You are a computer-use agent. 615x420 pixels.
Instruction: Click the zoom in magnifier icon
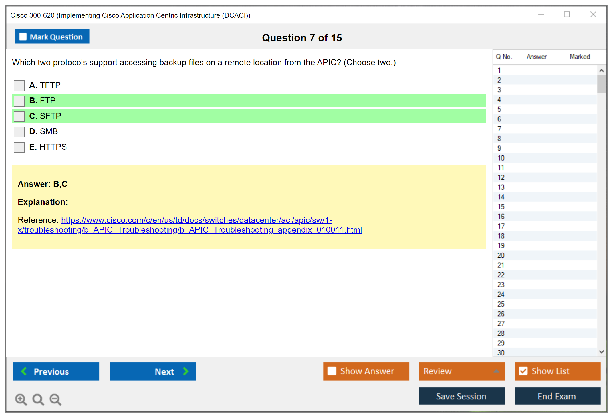[x=21, y=399]
